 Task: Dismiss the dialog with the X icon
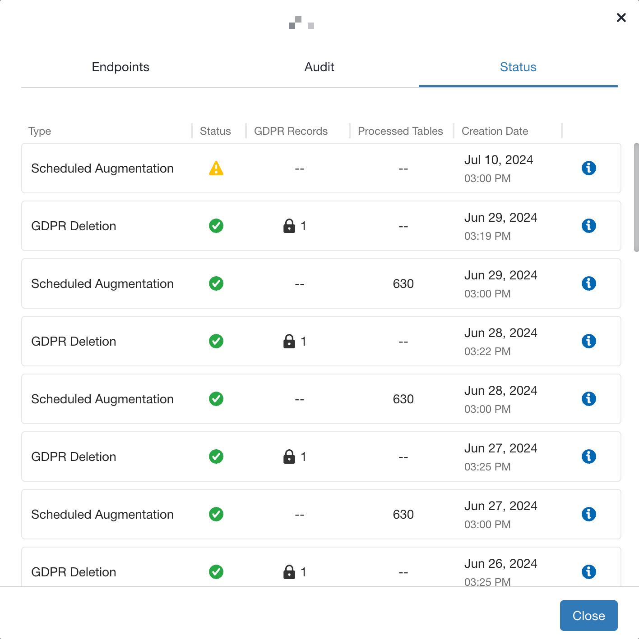click(621, 18)
